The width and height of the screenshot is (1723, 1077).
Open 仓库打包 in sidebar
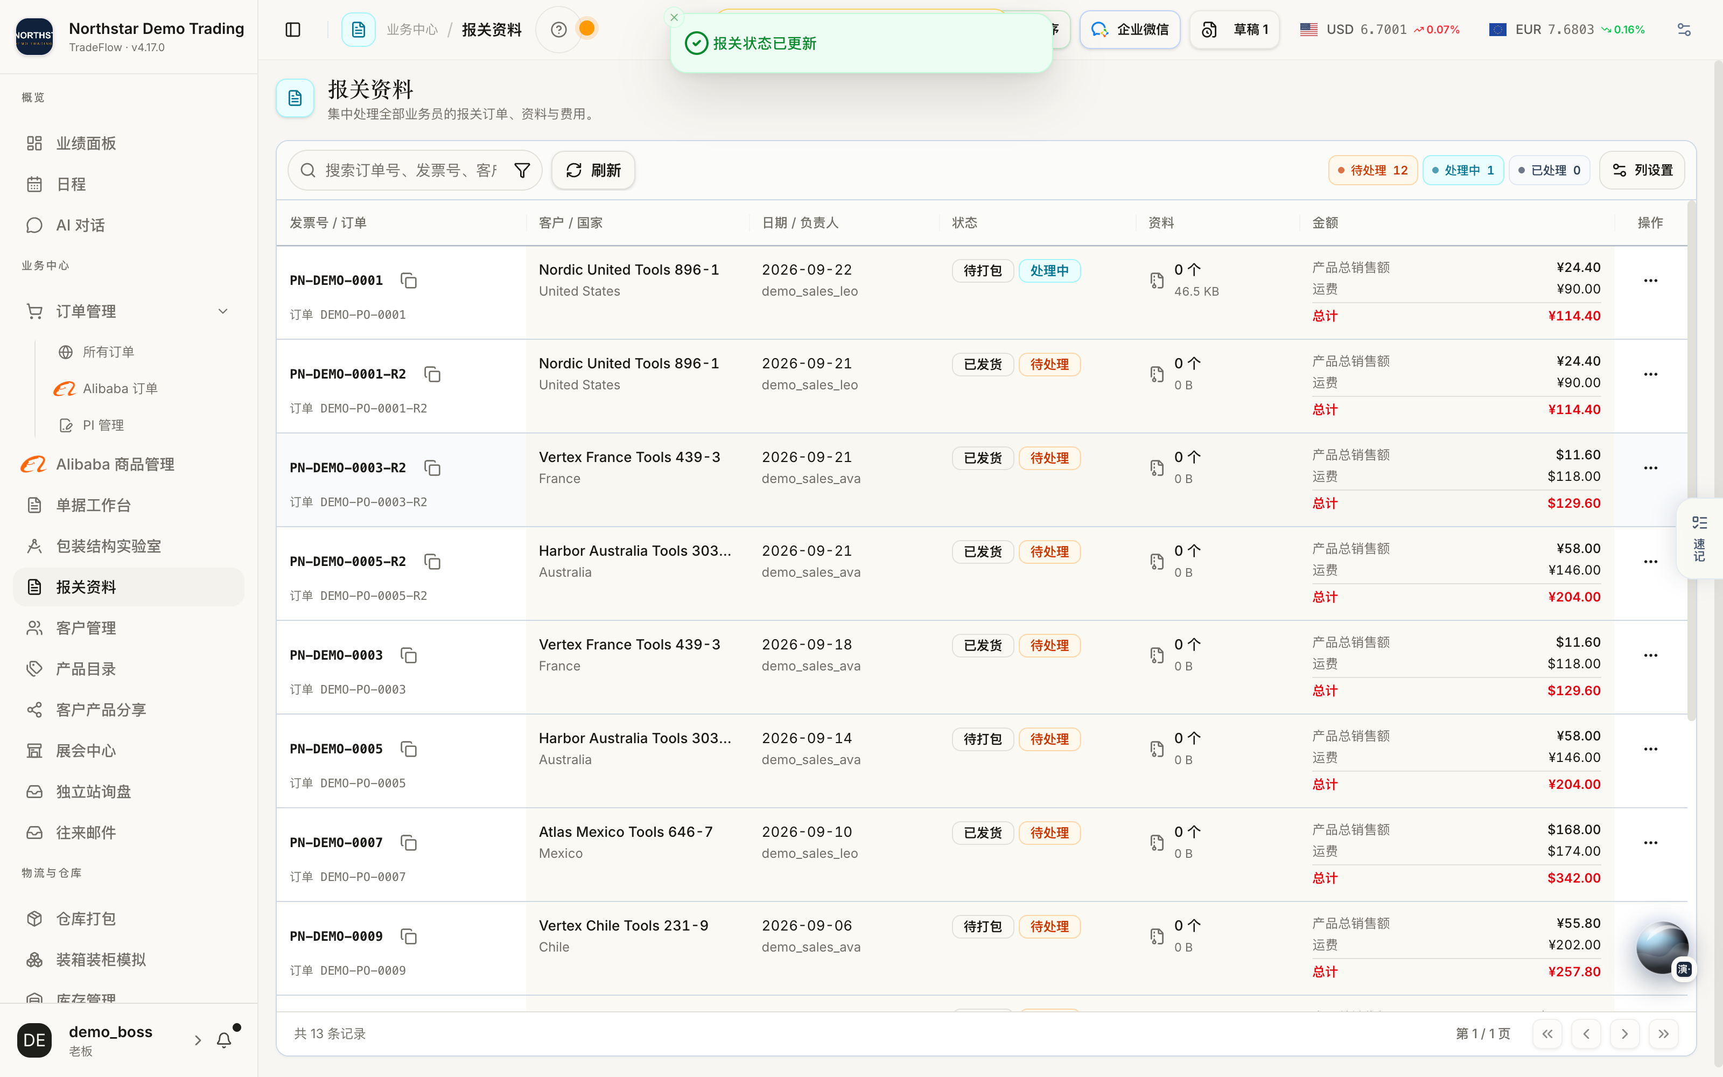[129, 919]
